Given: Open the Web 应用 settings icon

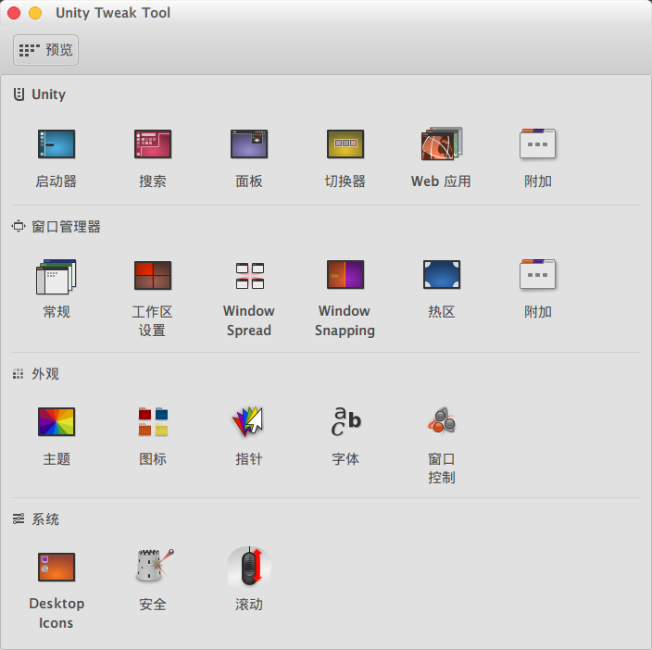Looking at the screenshot, I should click(x=441, y=144).
